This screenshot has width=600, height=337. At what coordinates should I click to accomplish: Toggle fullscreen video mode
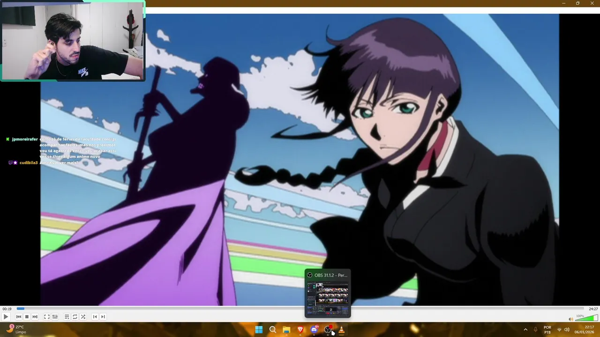[x=47, y=317]
